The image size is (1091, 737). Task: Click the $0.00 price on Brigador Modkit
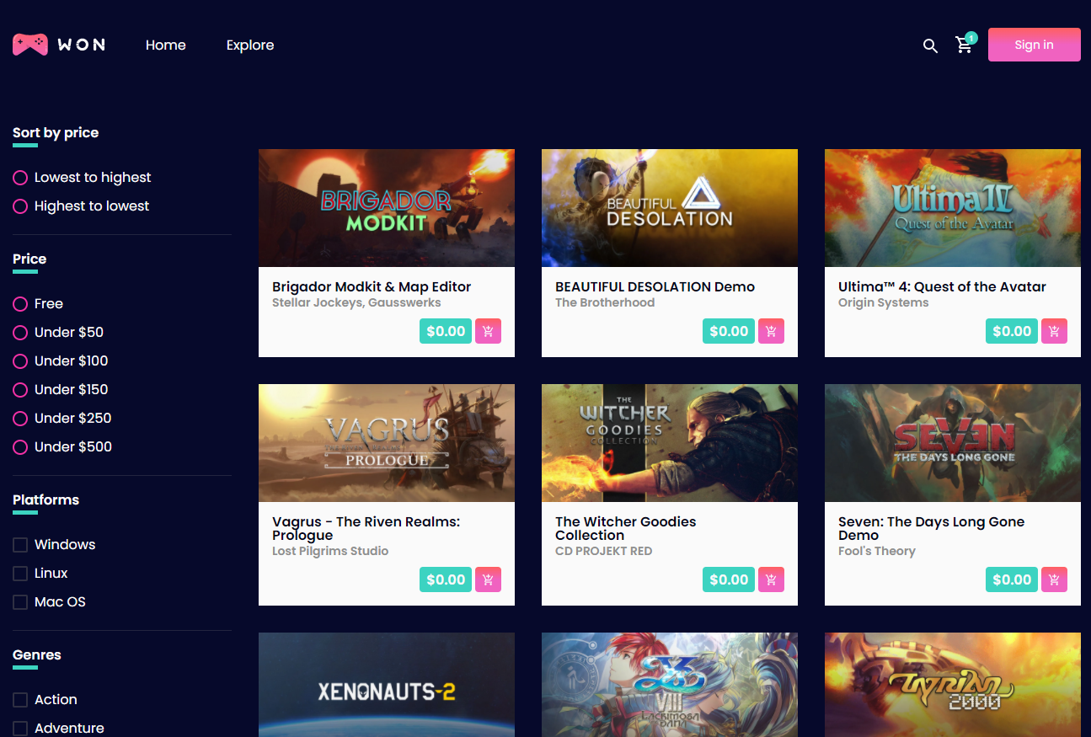[446, 331]
